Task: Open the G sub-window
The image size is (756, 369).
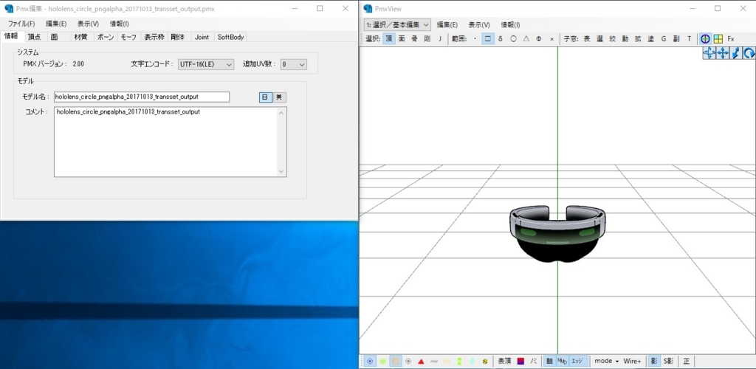Action: tap(664, 39)
